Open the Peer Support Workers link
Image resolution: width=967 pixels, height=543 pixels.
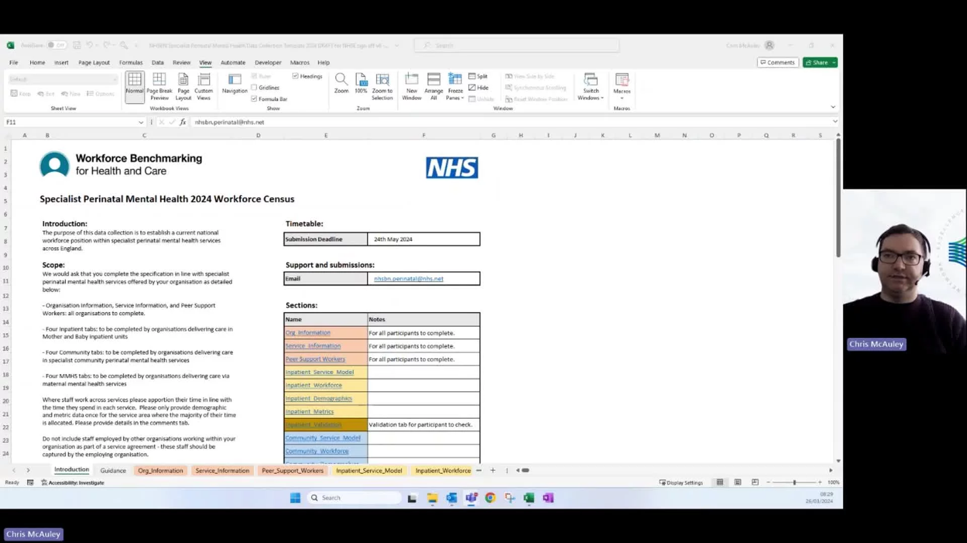point(315,359)
